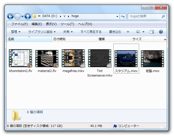The height and width of the screenshot is (136, 174).
Task: Toggle the preview pane
Action: pos(152,32)
